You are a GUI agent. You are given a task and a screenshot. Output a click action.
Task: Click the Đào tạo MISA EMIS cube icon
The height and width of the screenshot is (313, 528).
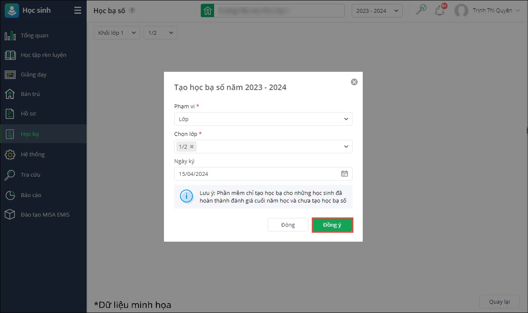point(10,214)
